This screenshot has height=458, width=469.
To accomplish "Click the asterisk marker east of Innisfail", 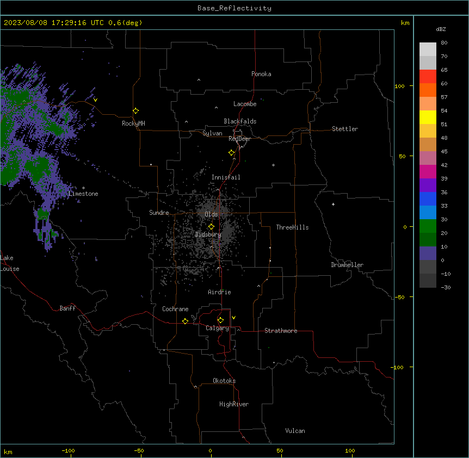I will (x=273, y=165).
